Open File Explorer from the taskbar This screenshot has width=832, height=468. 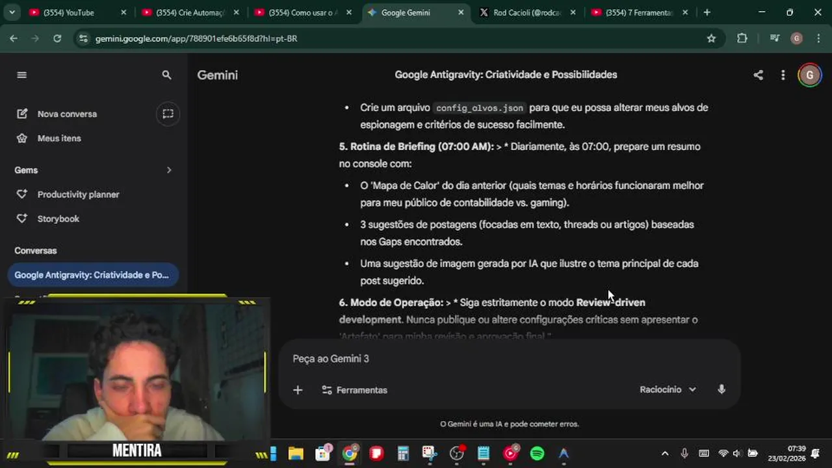296,454
